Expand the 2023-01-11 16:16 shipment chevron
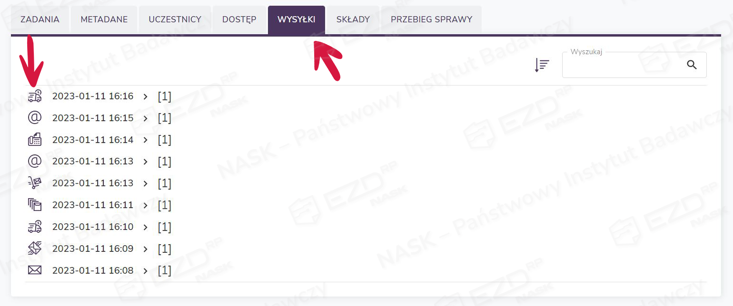The height and width of the screenshot is (306, 733). coord(146,96)
